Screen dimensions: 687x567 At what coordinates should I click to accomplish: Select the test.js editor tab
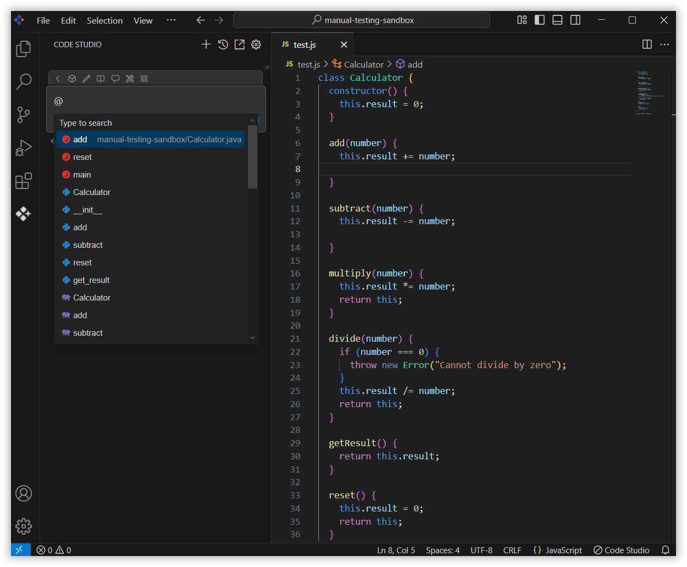304,45
